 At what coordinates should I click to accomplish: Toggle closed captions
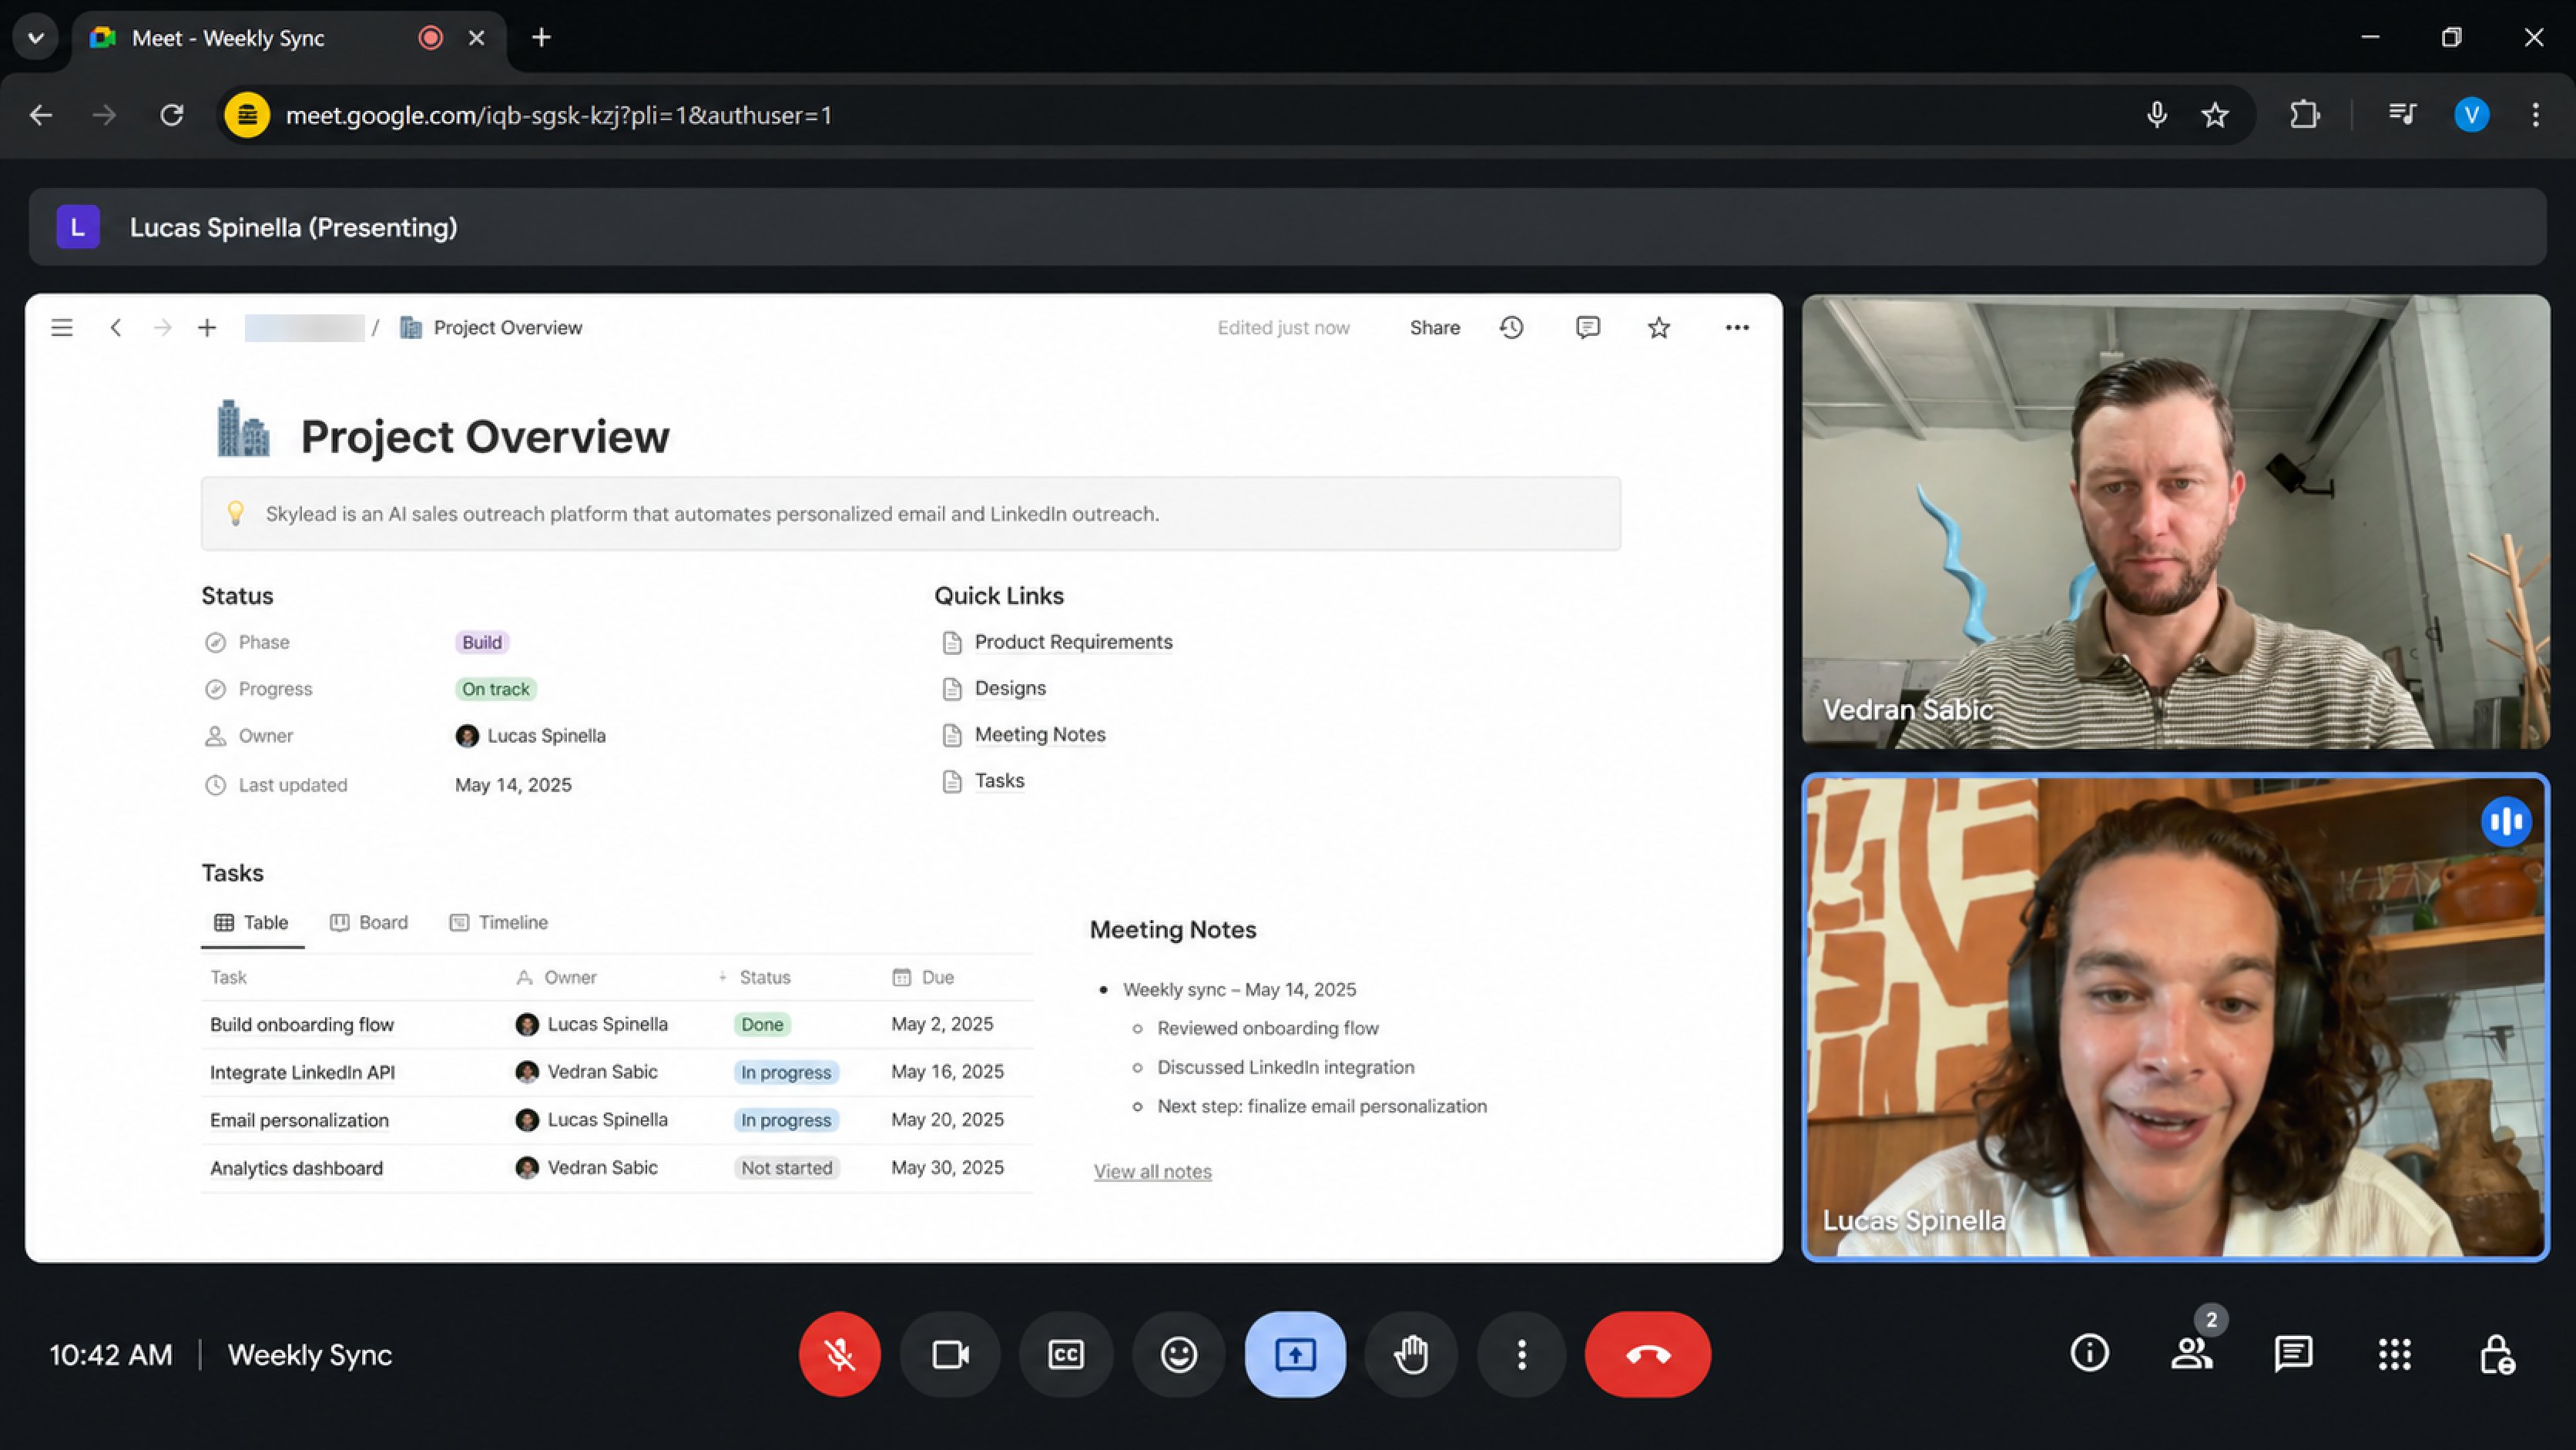[x=1065, y=1354]
